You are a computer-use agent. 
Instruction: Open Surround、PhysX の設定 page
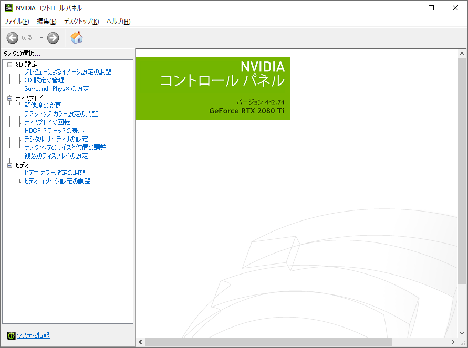point(57,89)
